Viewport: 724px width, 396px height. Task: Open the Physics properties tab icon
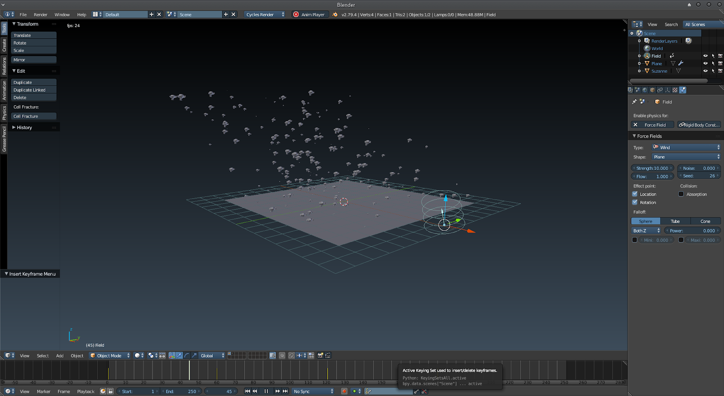(682, 90)
